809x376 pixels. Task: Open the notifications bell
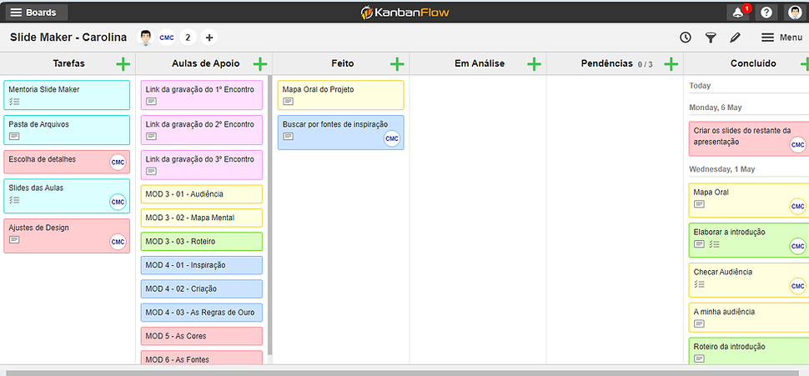[x=738, y=13]
